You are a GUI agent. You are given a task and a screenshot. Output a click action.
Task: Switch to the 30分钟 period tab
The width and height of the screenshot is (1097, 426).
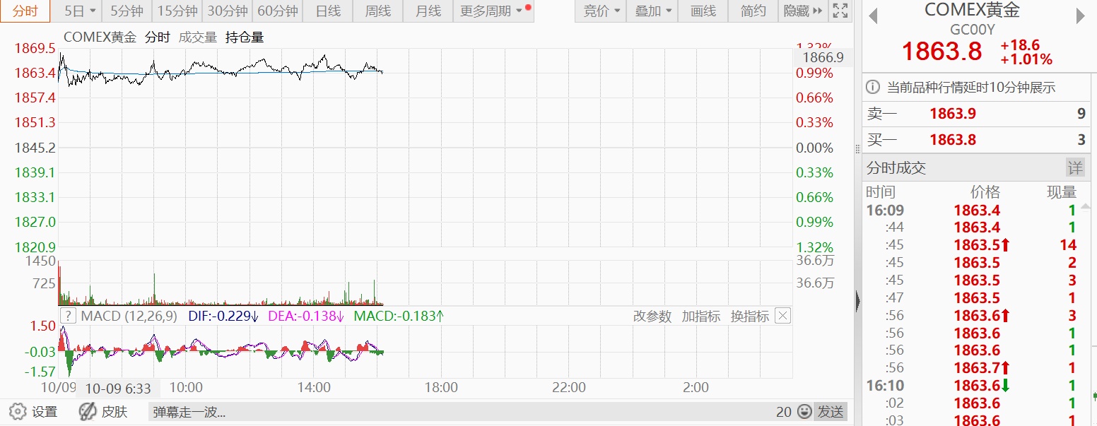(228, 11)
